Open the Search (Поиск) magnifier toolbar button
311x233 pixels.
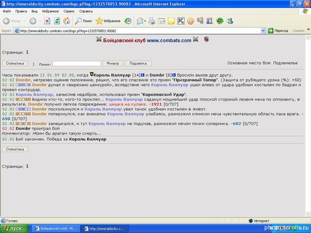coord(83,21)
